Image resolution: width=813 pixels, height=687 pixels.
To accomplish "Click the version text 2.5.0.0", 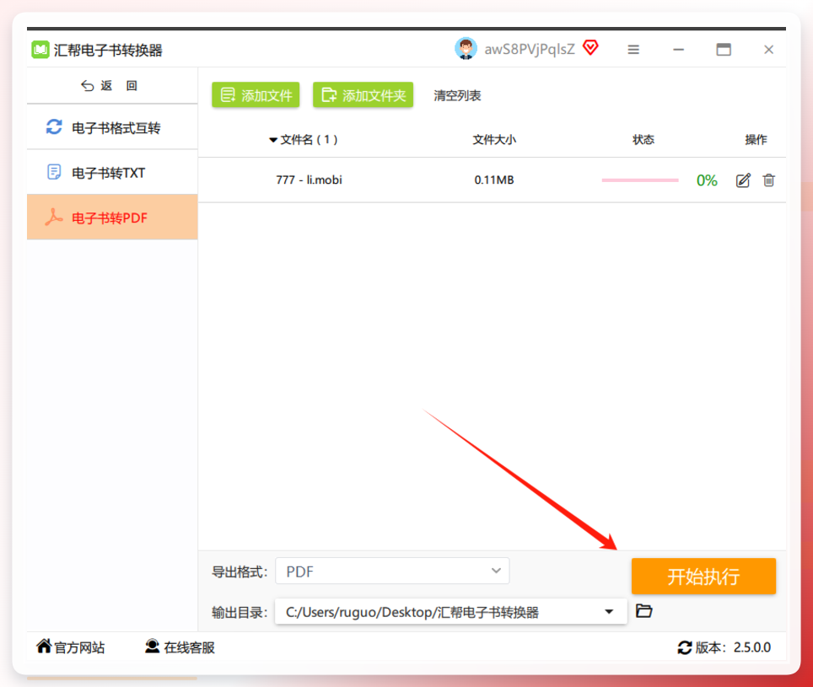I will click(x=751, y=647).
